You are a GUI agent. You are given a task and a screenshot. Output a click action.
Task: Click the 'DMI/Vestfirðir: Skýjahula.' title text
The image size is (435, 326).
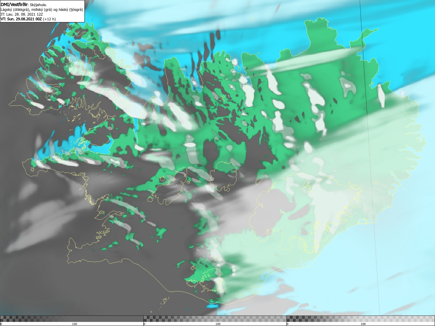[x=24, y=4]
